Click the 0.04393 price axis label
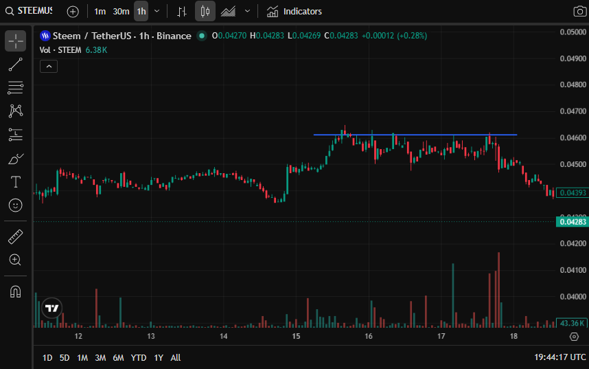Image resolution: width=589 pixels, height=369 pixels. [573, 193]
